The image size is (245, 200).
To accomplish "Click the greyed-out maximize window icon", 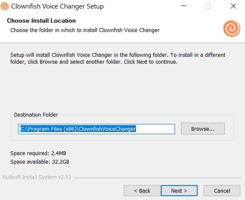I will [208, 6].
